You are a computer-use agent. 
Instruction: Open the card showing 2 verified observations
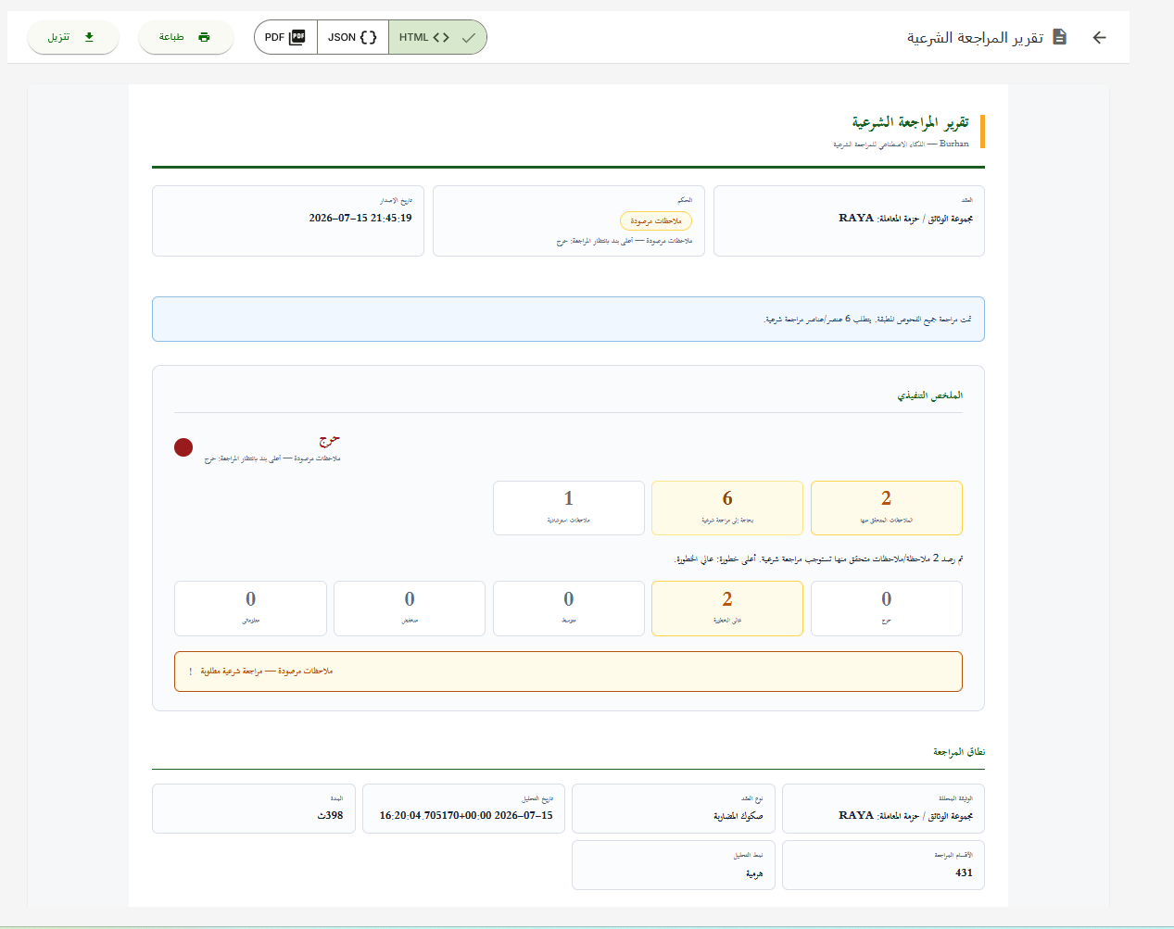point(886,508)
